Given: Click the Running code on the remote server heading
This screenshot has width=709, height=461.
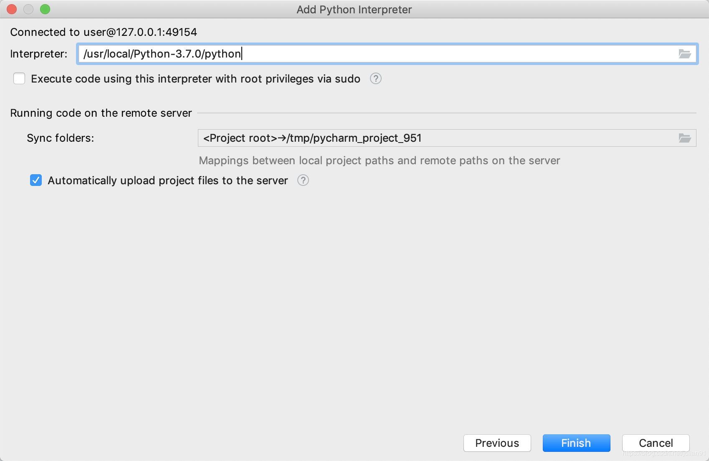Looking at the screenshot, I should point(101,113).
